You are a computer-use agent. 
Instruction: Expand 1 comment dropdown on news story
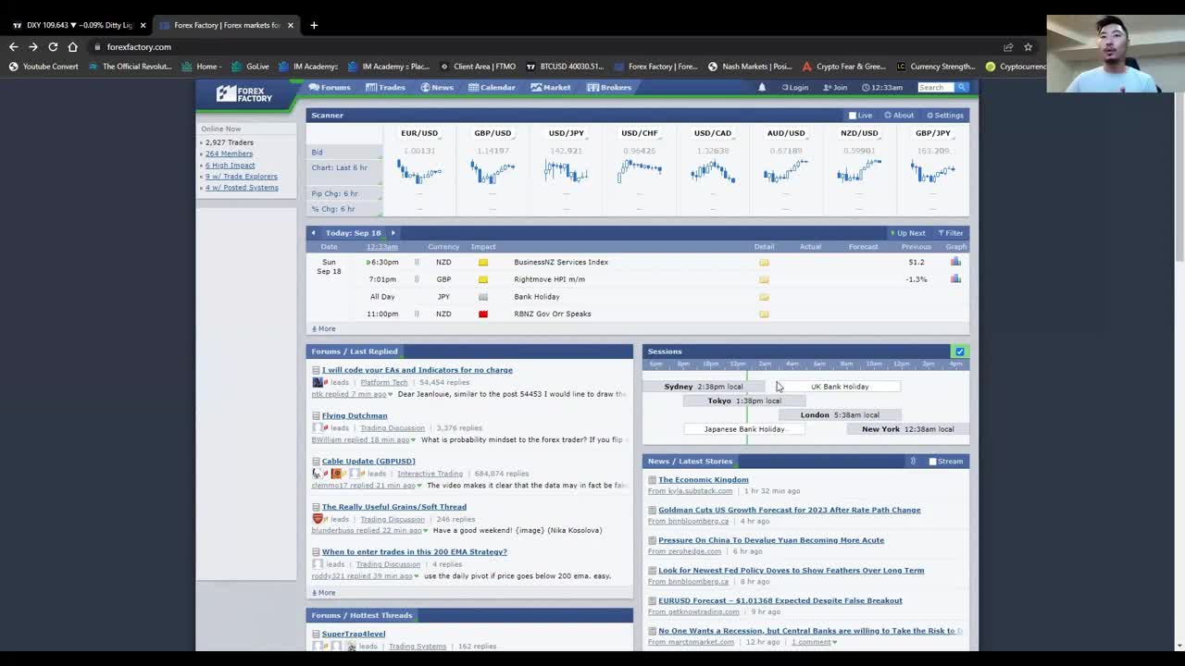[834, 642]
